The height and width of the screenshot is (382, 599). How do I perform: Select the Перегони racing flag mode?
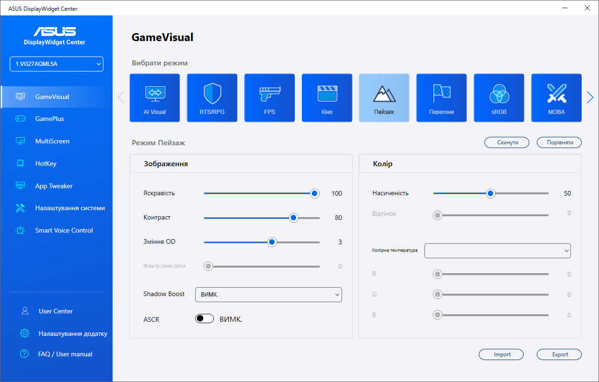441,98
